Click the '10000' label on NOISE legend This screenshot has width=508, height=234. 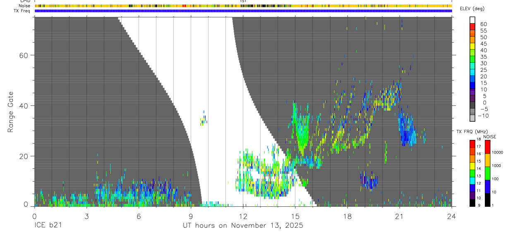click(x=498, y=153)
